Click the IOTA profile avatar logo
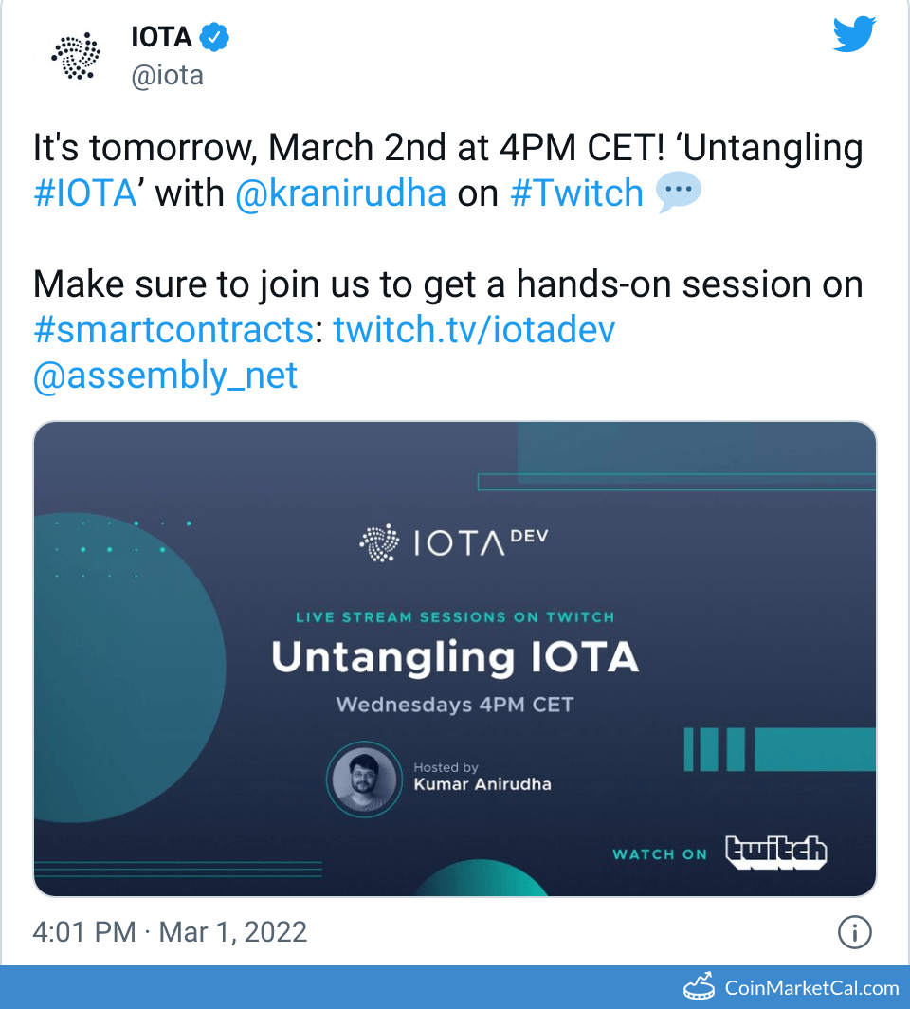The height and width of the screenshot is (1009, 910). [76, 58]
